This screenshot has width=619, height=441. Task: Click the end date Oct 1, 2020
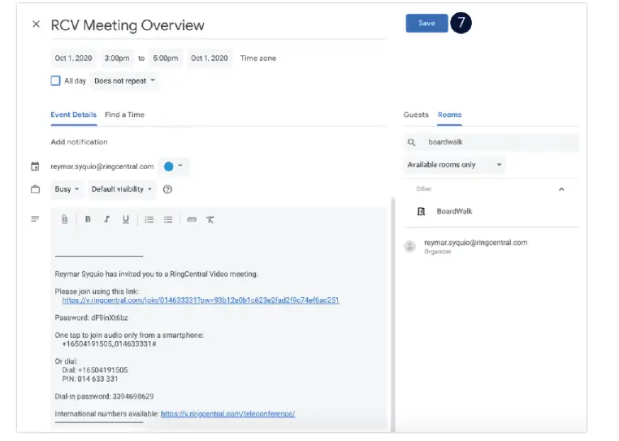(x=210, y=58)
